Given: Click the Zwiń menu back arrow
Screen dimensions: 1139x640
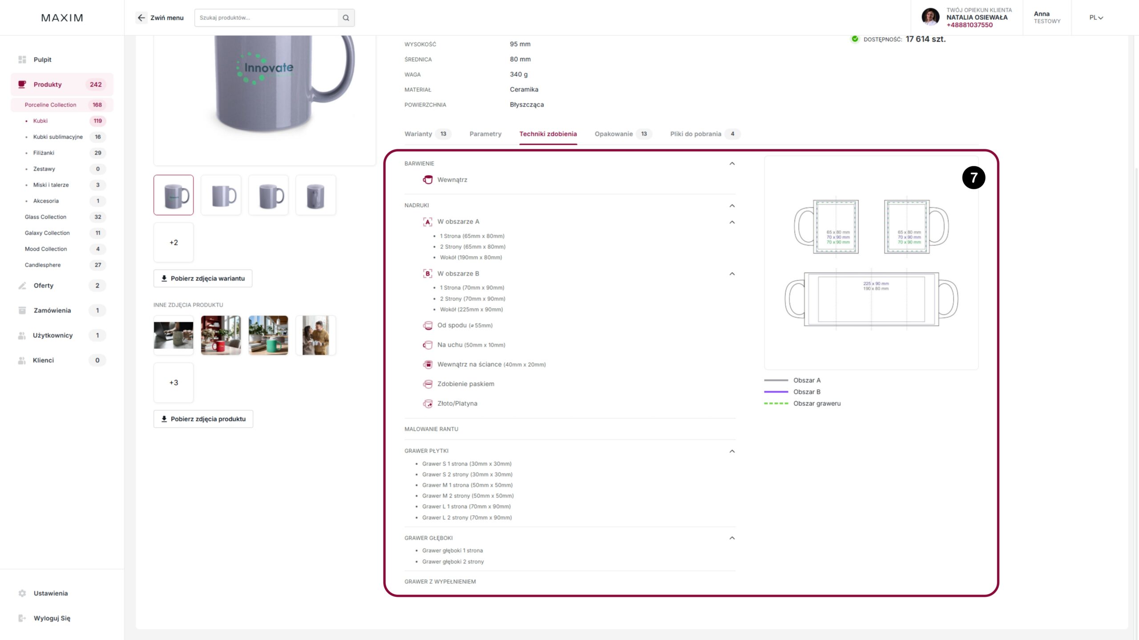Looking at the screenshot, I should [x=141, y=18].
